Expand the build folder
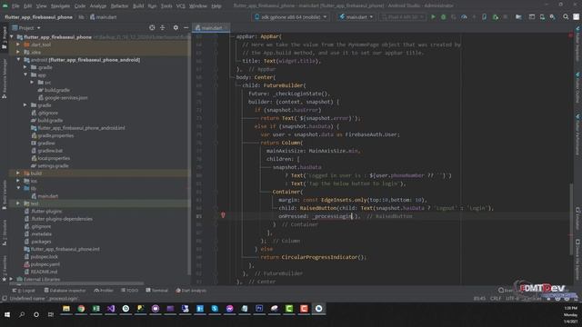 tap(18, 173)
